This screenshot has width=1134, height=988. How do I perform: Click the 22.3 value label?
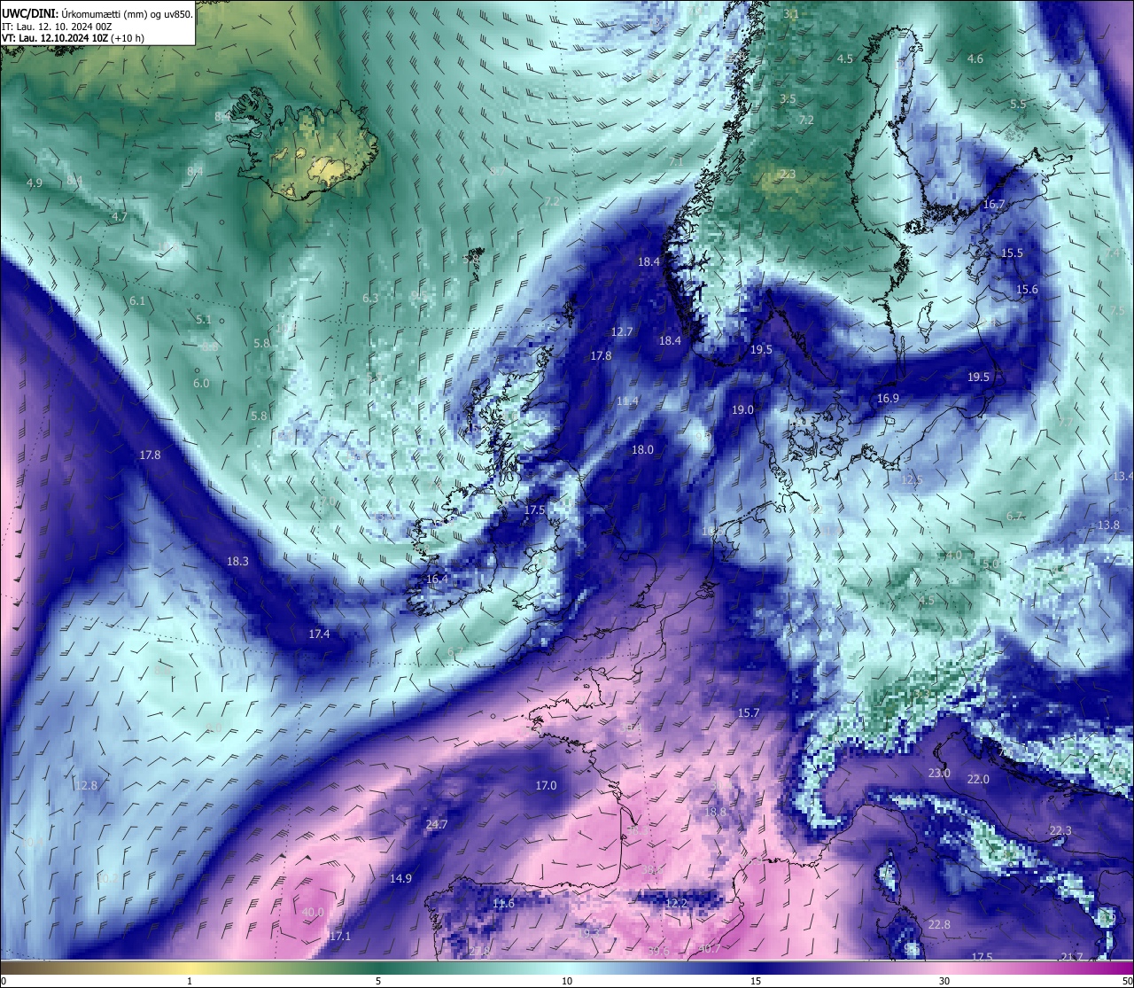pyautogui.click(x=1060, y=830)
